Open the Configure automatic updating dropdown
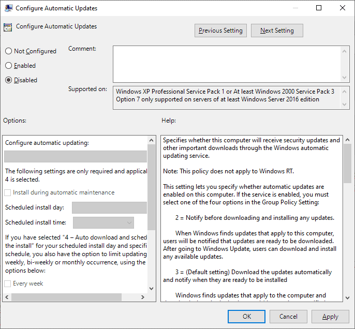This screenshot has width=355, height=329. coord(76,156)
